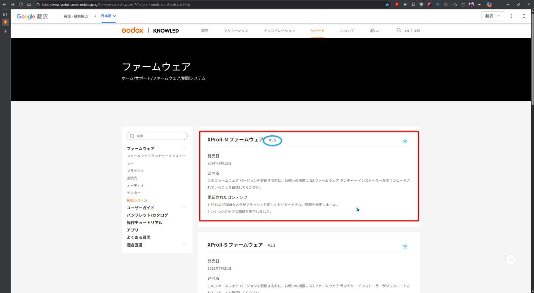534x293 pixels.
Task: Open ファームウェアランチャーインストーラー in sidebar
Action: (x=156, y=159)
